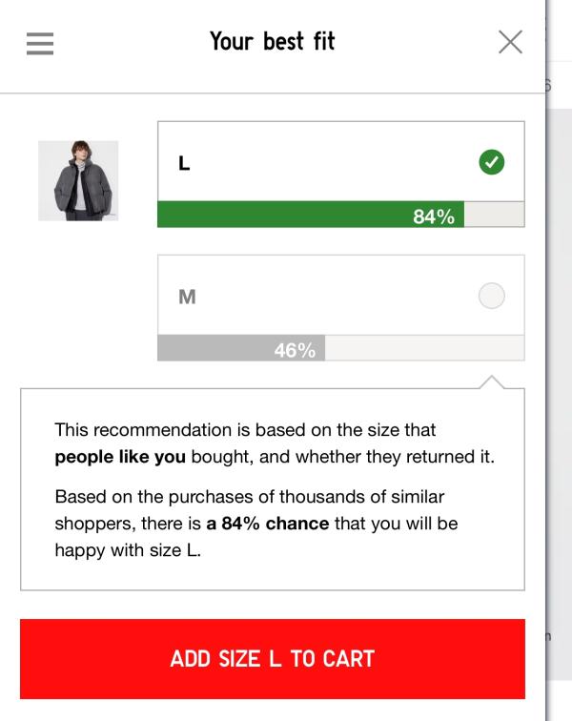Click the Your best fit heading

(272, 42)
